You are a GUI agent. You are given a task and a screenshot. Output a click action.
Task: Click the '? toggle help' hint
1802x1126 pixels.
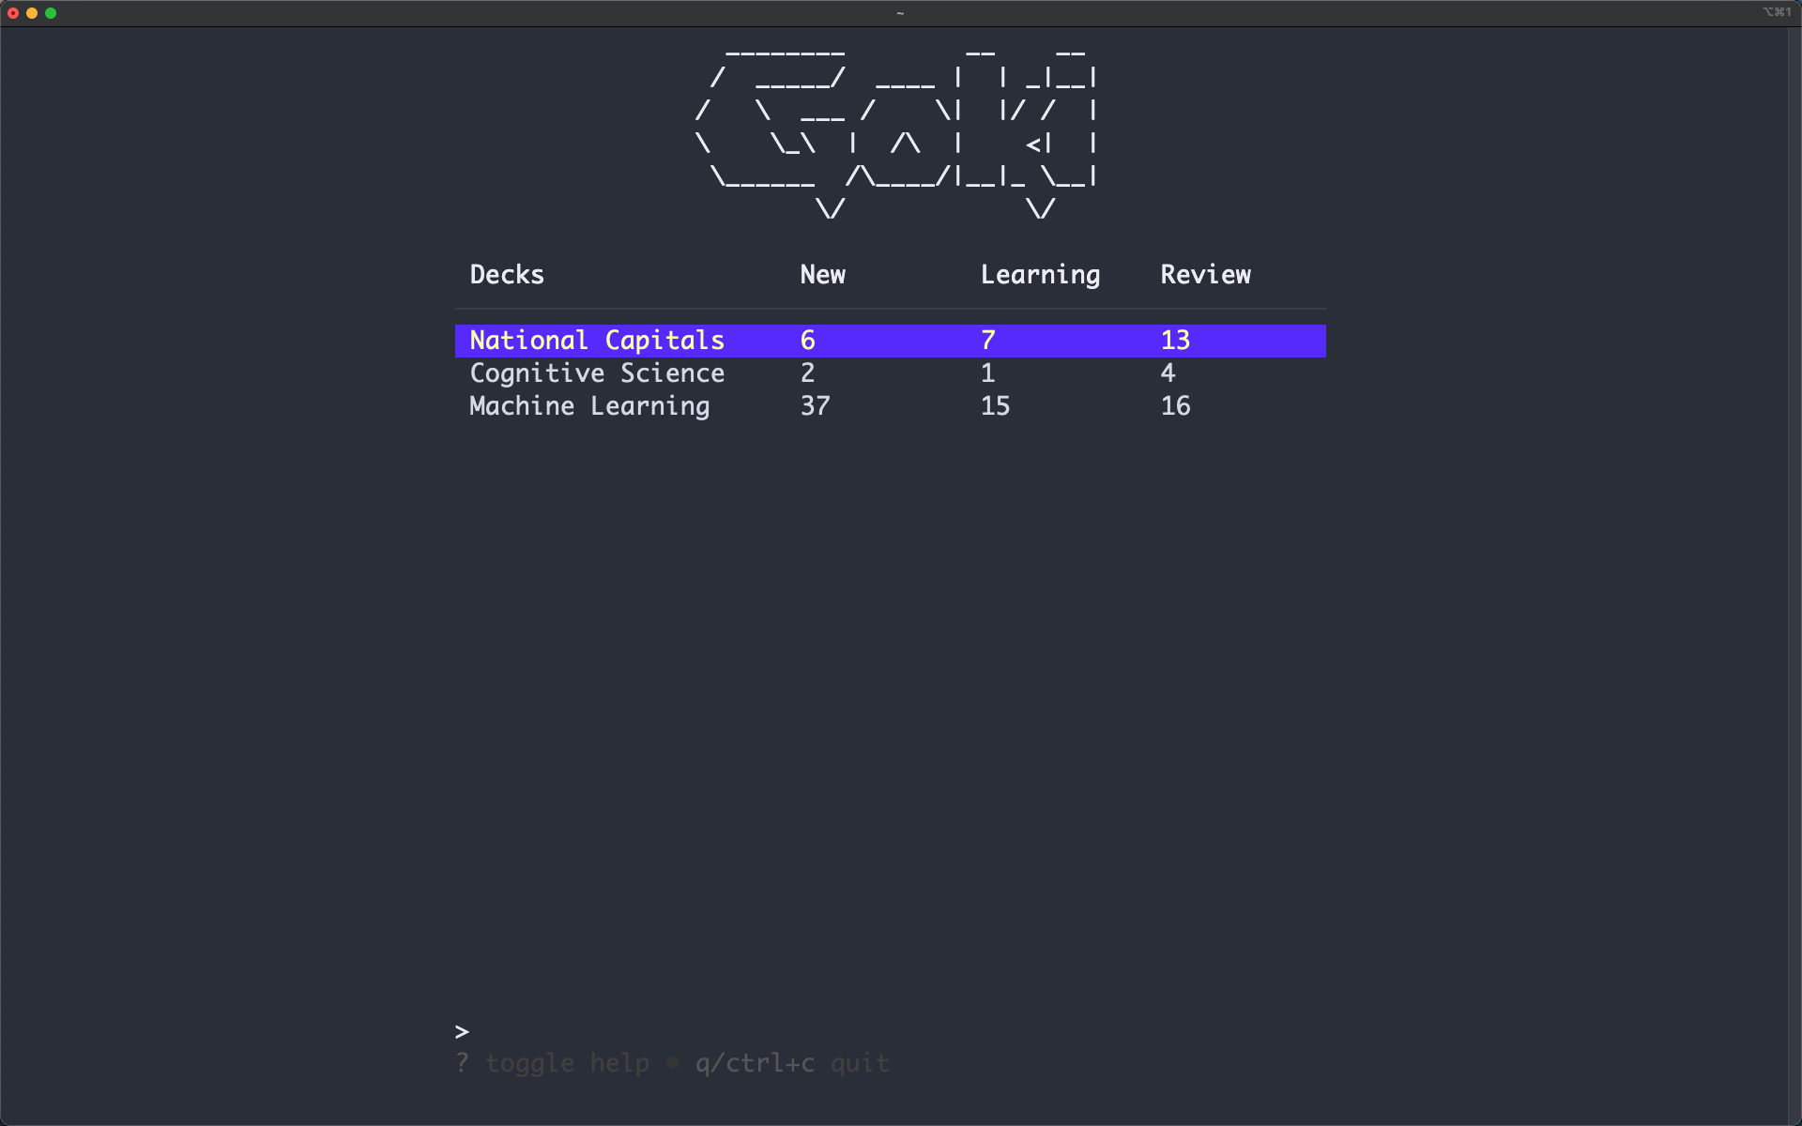point(552,1063)
